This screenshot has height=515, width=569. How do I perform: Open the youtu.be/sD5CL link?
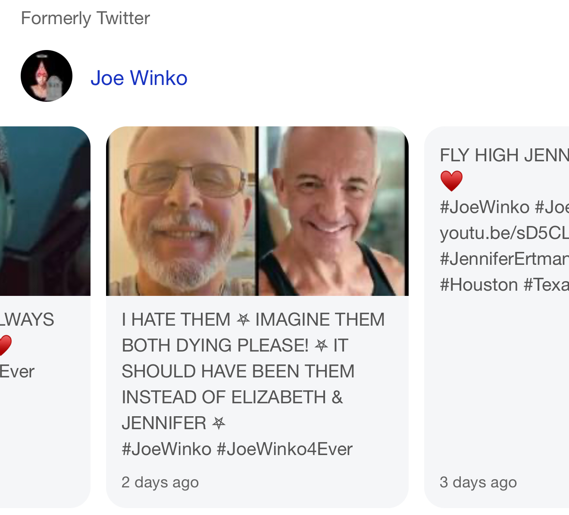coord(504,233)
